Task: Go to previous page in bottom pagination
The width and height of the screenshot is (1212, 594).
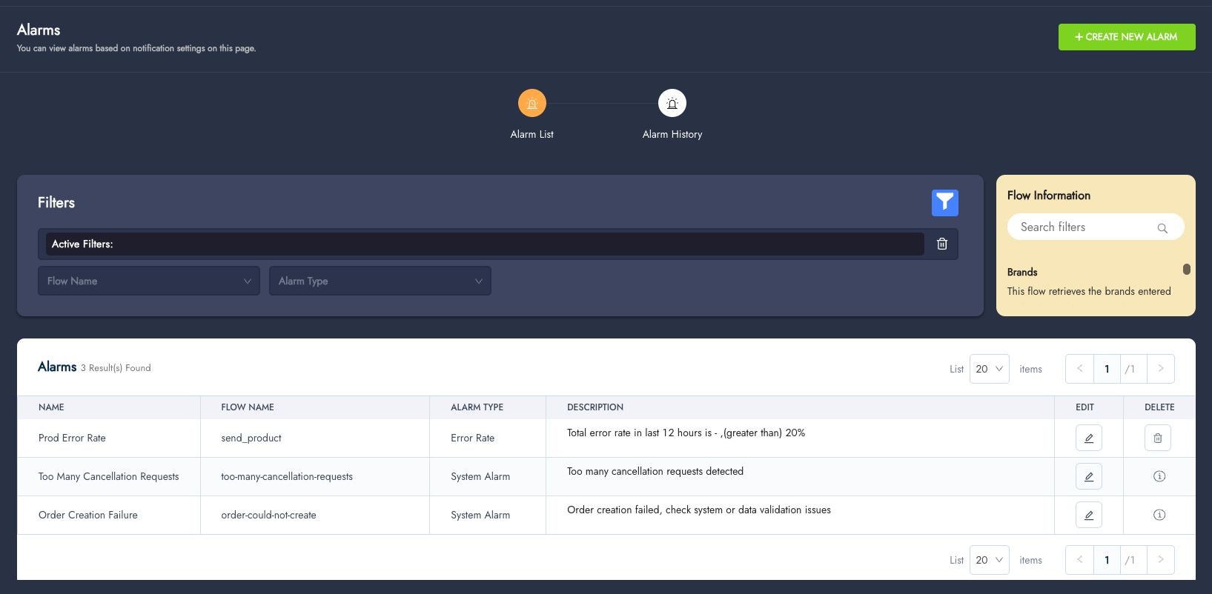Action: tap(1079, 560)
